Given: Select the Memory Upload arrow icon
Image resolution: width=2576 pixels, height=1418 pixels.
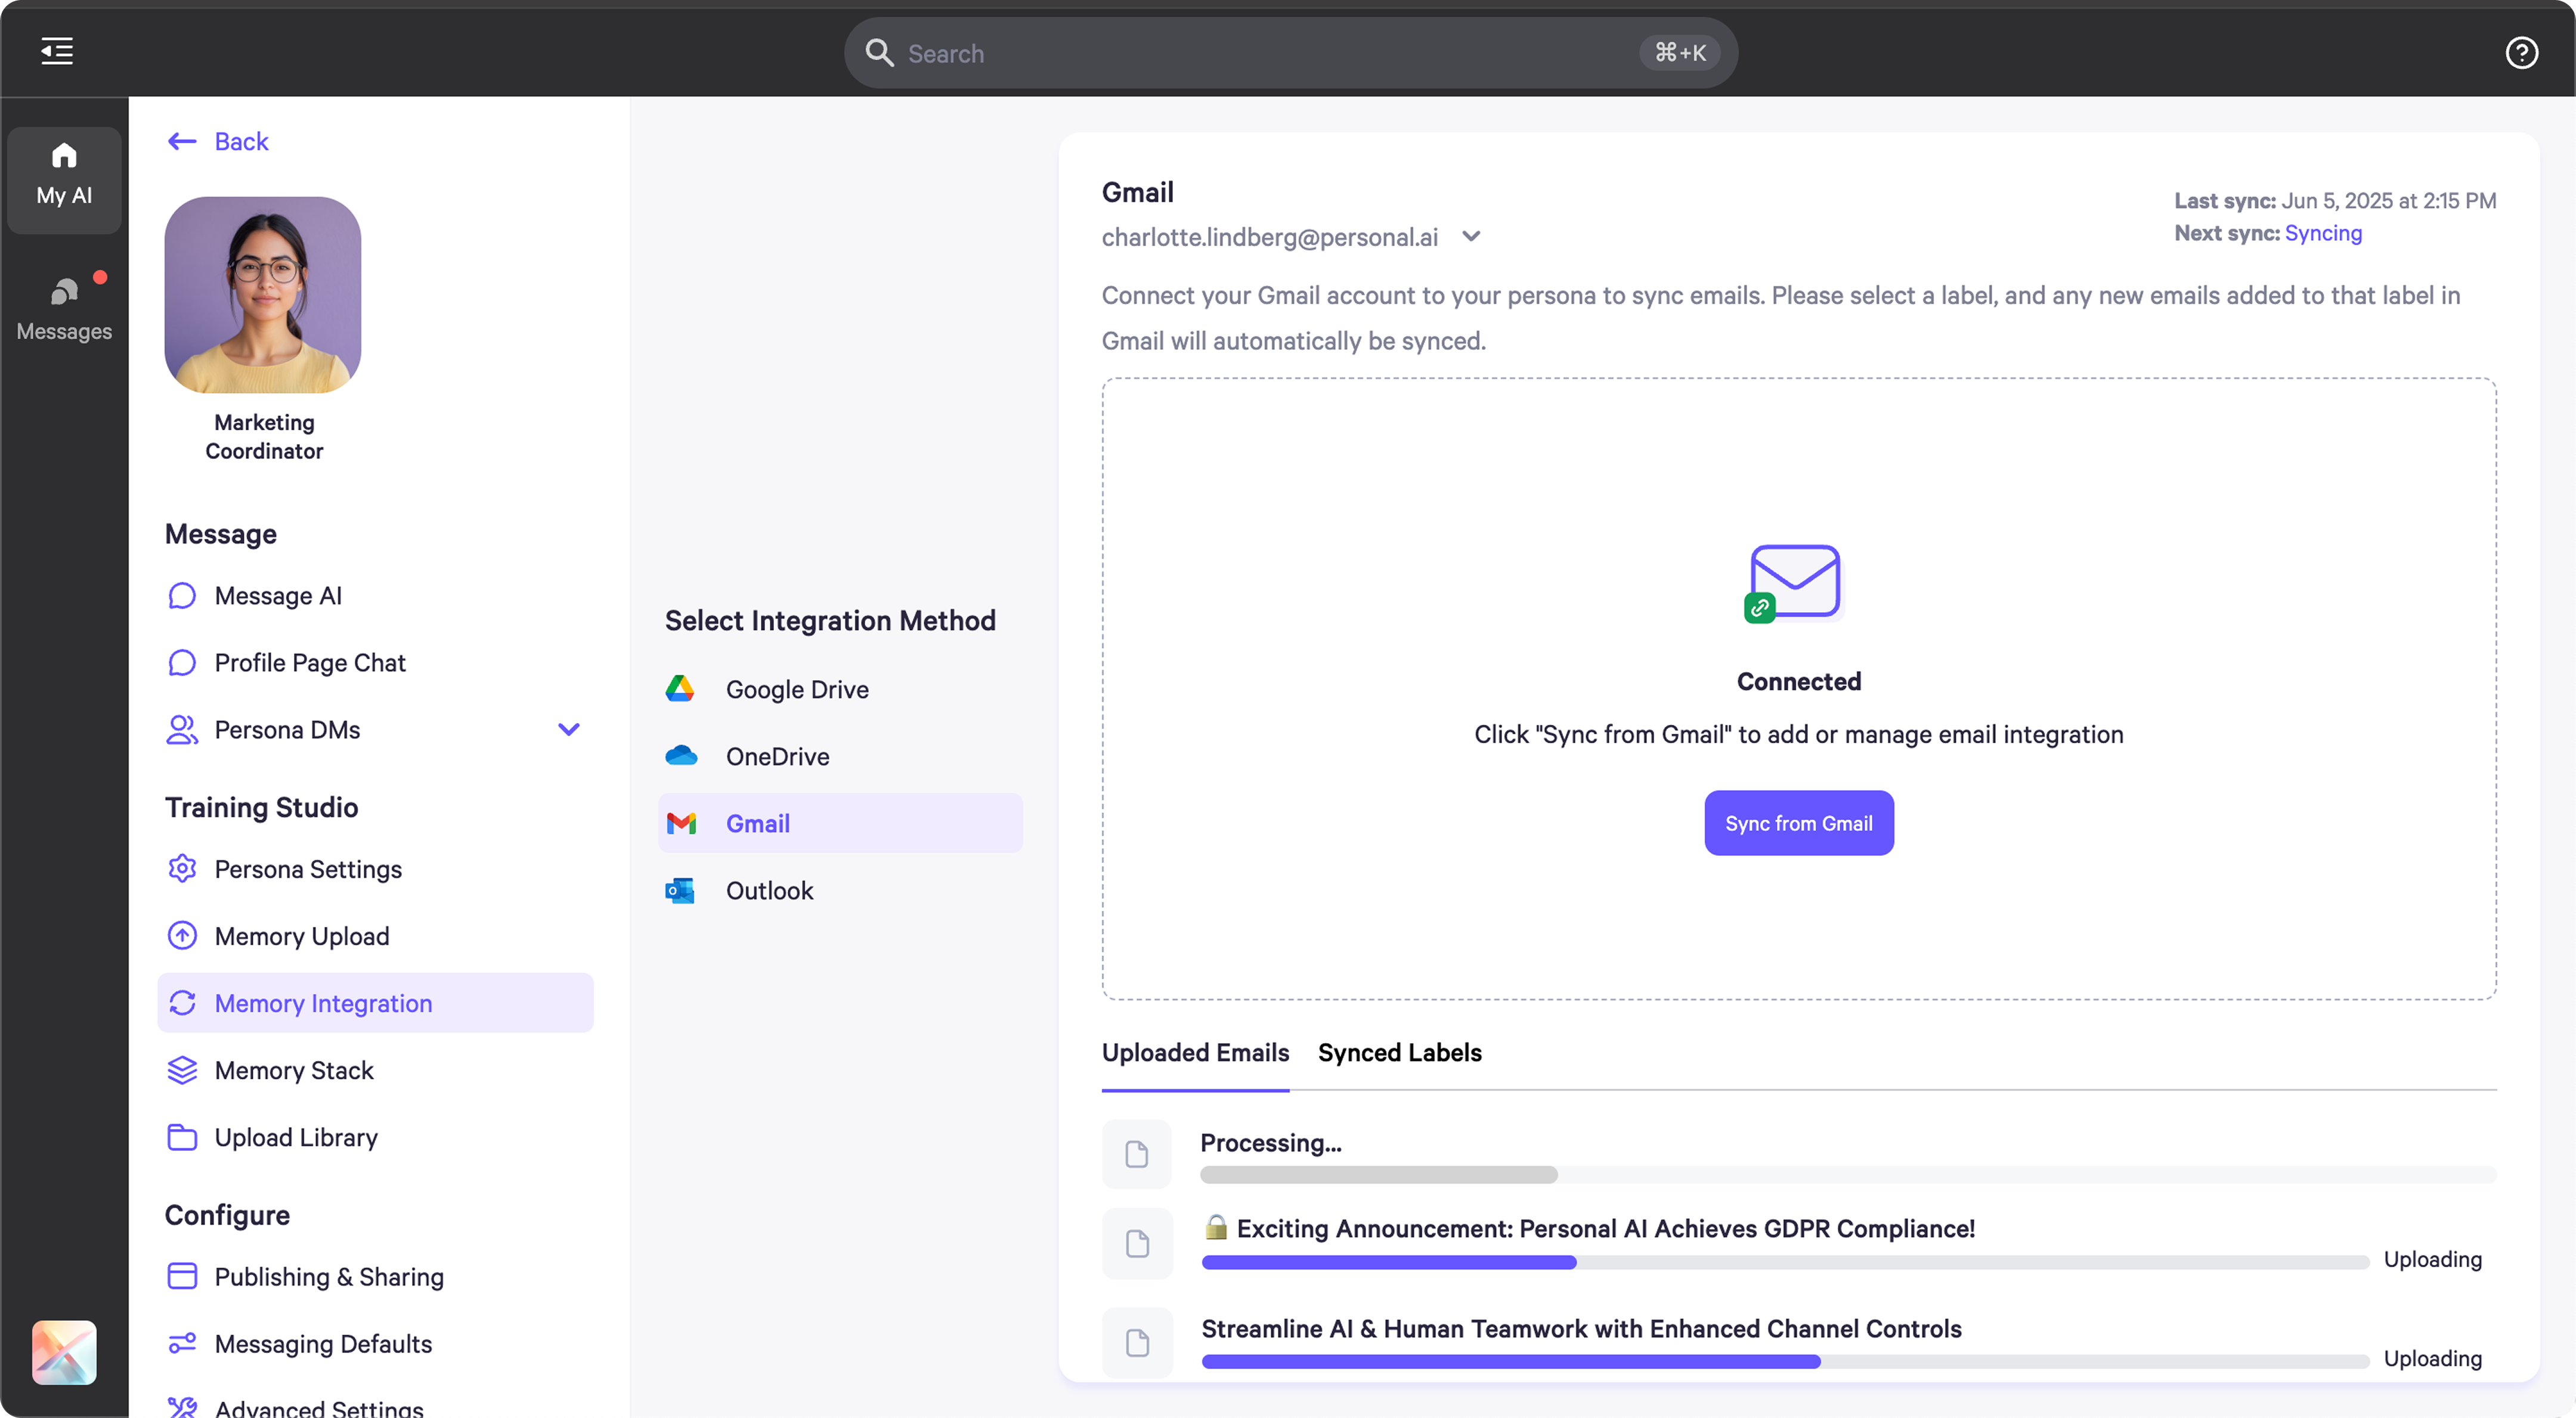Looking at the screenshot, I should pyautogui.click(x=181, y=935).
